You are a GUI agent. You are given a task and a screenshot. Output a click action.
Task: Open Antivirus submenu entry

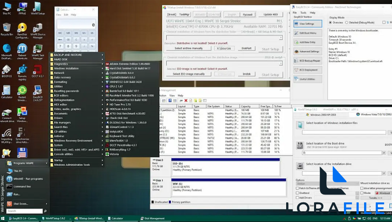[77, 136]
